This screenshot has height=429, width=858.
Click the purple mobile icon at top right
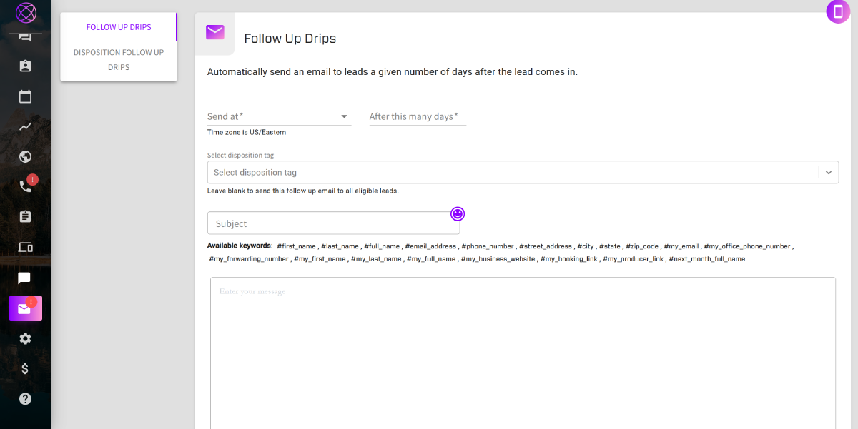[838, 12]
